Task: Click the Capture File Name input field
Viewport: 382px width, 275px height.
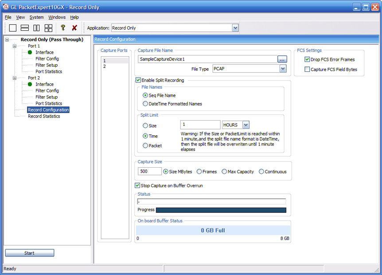Action: [207, 59]
